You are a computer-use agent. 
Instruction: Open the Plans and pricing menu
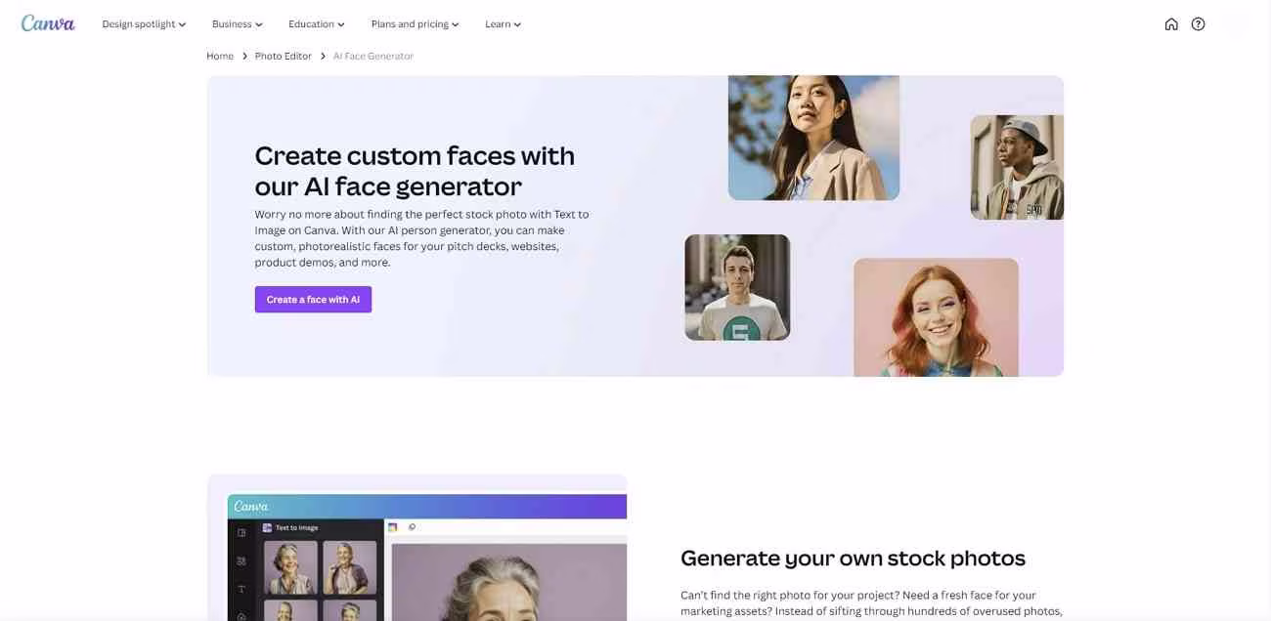(416, 24)
